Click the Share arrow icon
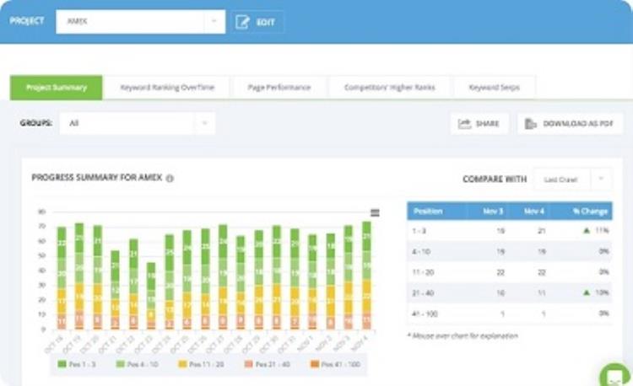This screenshot has width=633, height=386. coord(464,124)
